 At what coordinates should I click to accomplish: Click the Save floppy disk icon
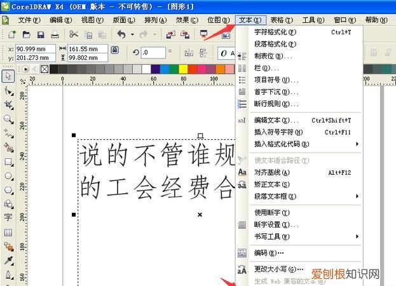coord(41,34)
